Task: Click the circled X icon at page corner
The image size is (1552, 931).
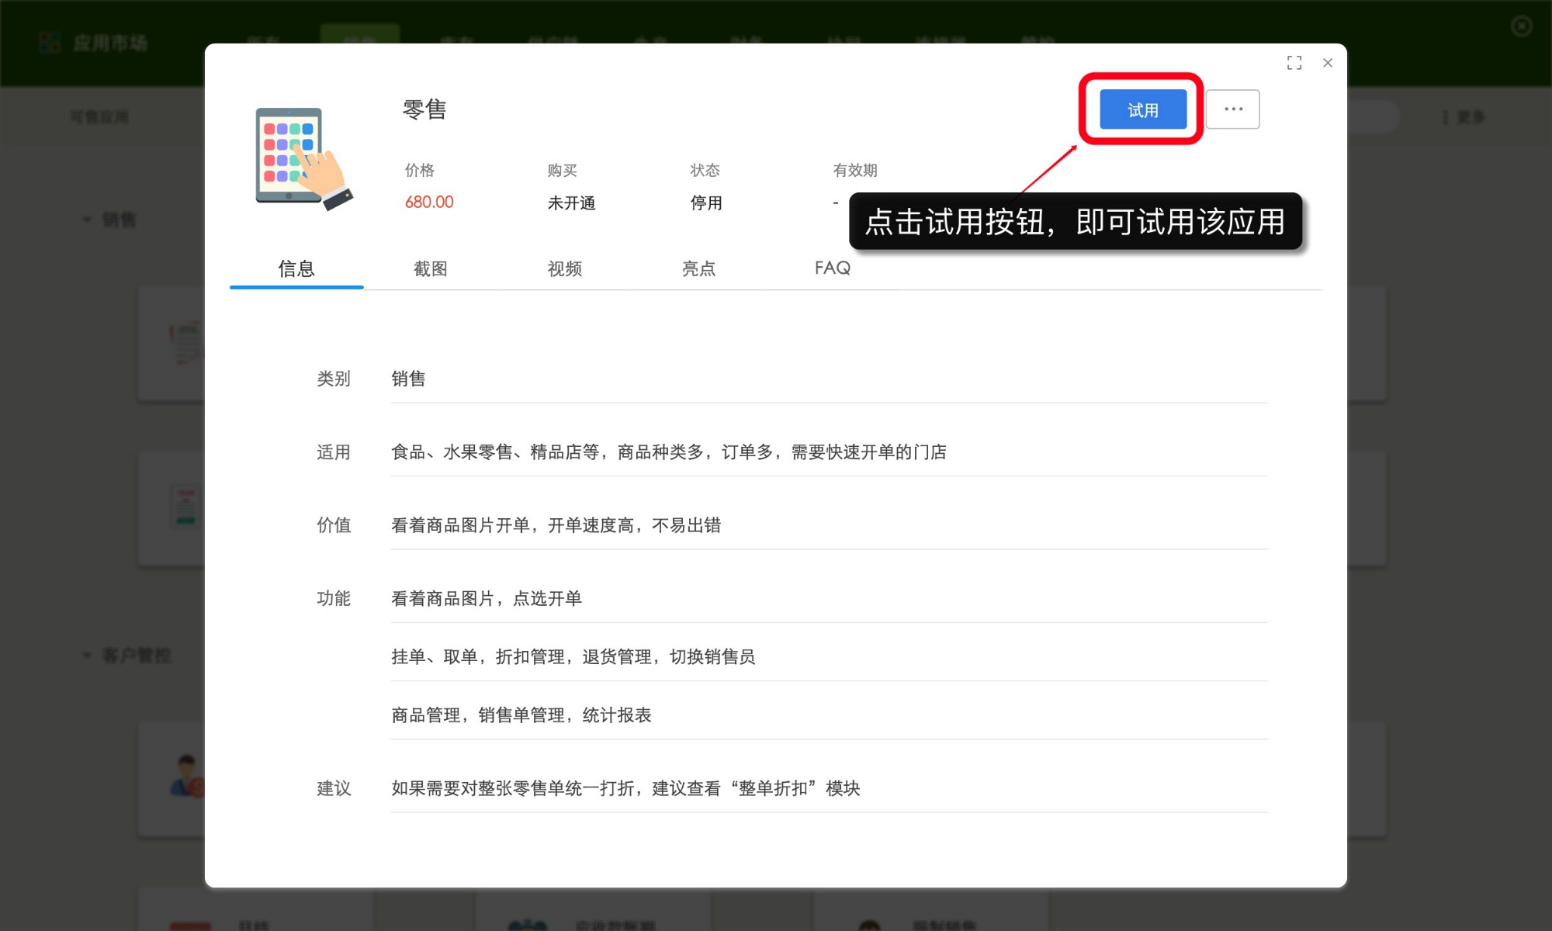Action: click(x=1521, y=26)
